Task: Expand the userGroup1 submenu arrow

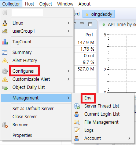Action: [69, 31]
